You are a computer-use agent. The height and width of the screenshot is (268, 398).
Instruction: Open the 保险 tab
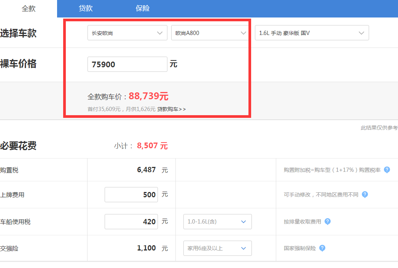143,9
